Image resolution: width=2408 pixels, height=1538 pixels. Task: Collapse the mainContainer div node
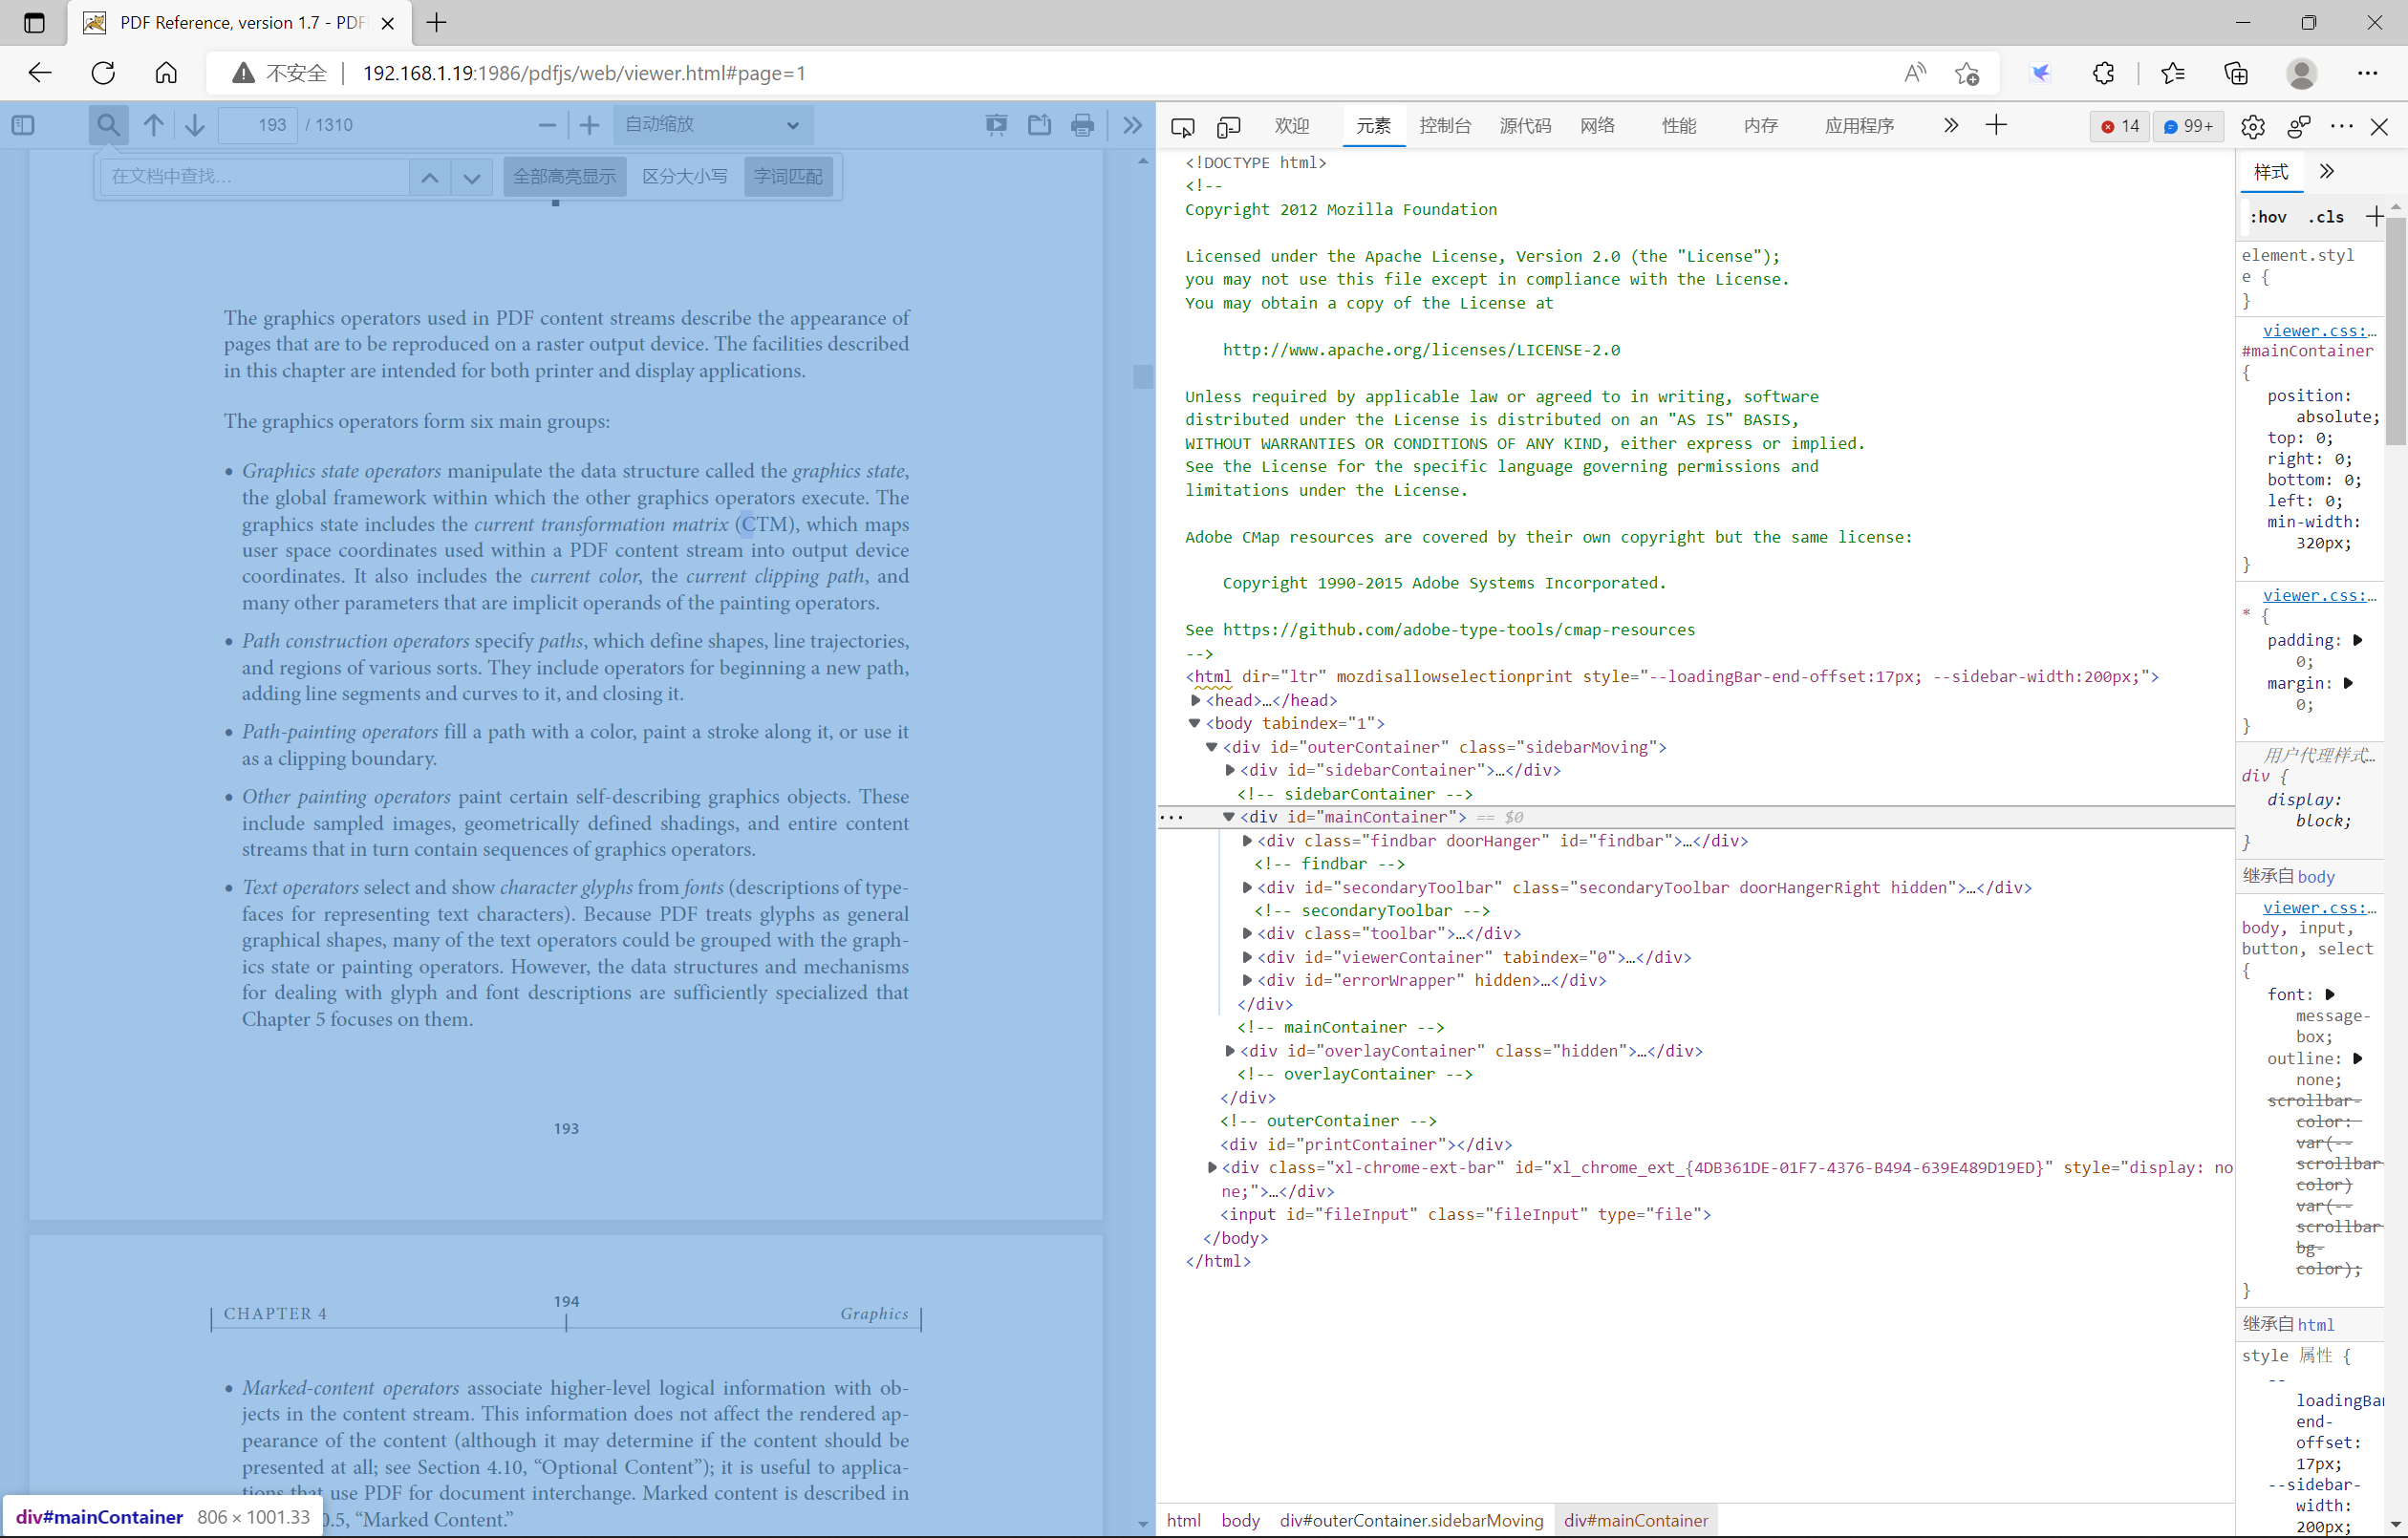1229,817
